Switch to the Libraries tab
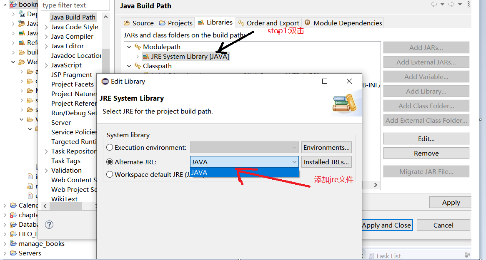Viewport: 486px width, 260px height. (215, 22)
